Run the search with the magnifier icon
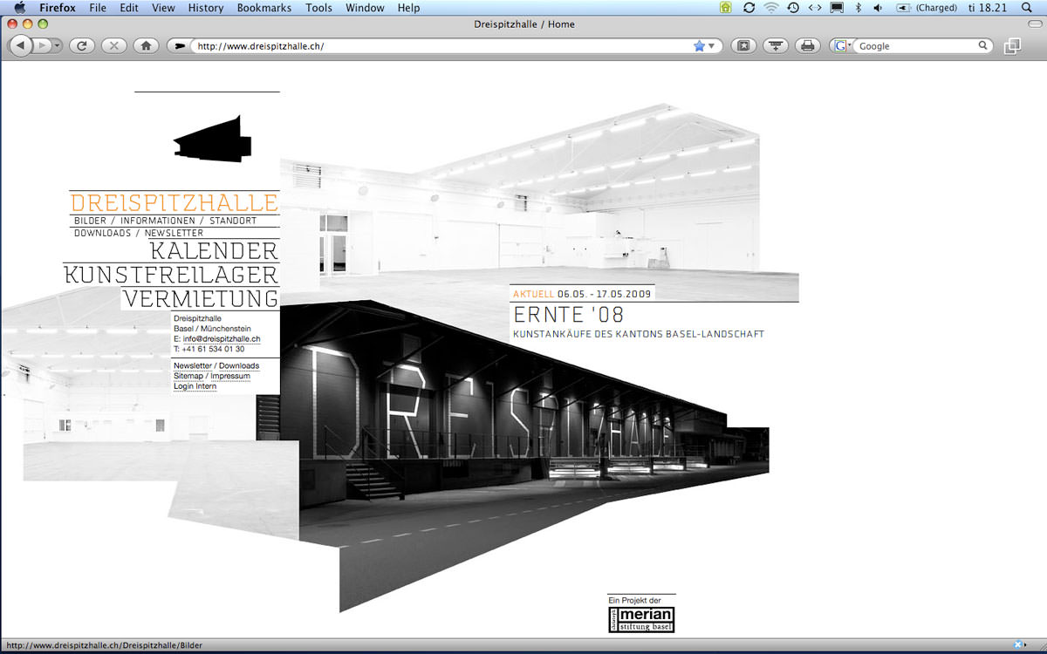The height and width of the screenshot is (654, 1047). 983,46
